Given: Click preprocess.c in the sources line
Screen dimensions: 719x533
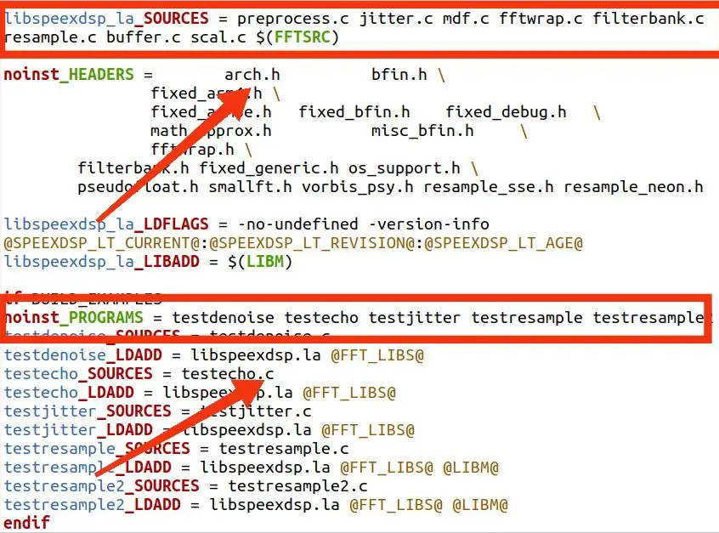Looking at the screenshot, I should pos(292,20).
